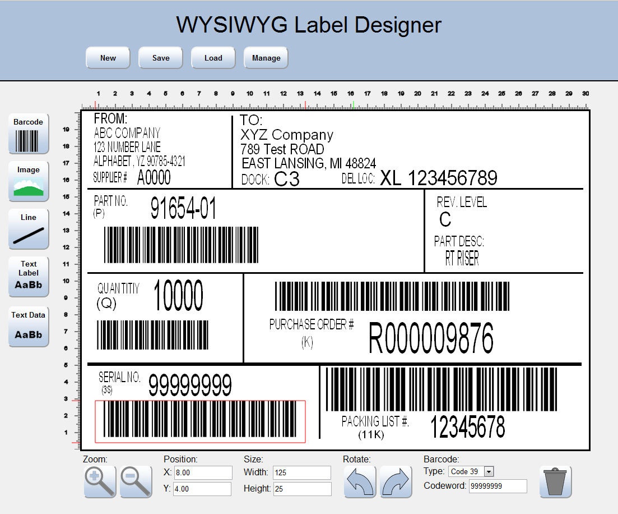Select the 'PART DESC:' label text
Screen dimensions: 618x514
[459, 241]
